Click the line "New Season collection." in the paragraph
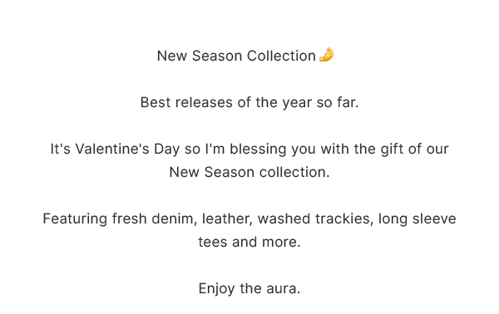 [x=249, y=172]
